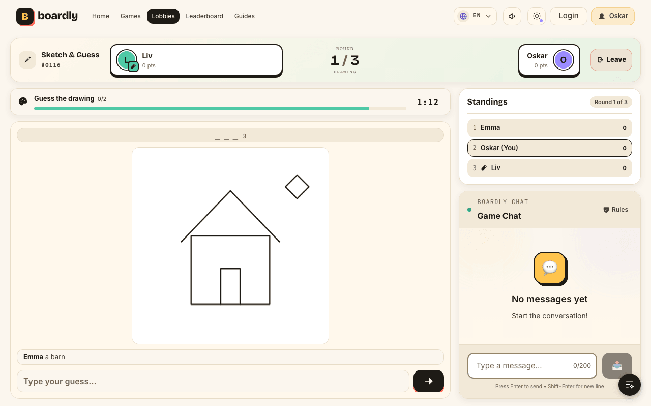Click the palette icon beside Guess the drawing

pyautogui.click(x=23, y=101)
